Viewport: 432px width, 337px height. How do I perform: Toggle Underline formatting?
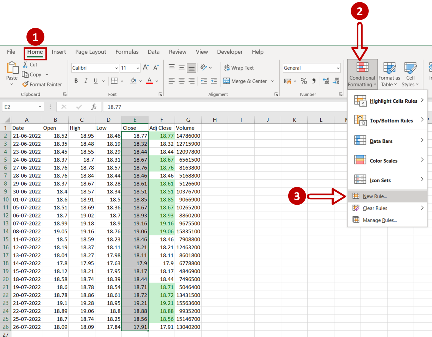coord(96,81)
